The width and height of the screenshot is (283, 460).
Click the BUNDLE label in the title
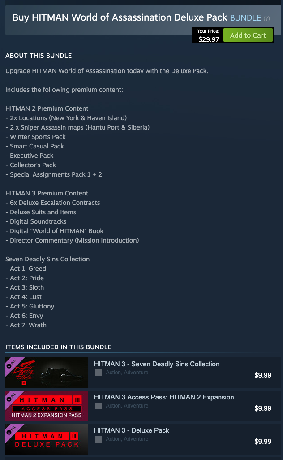tap(245, 18)
